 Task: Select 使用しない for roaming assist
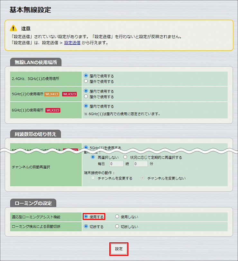[x=117, y=216]
